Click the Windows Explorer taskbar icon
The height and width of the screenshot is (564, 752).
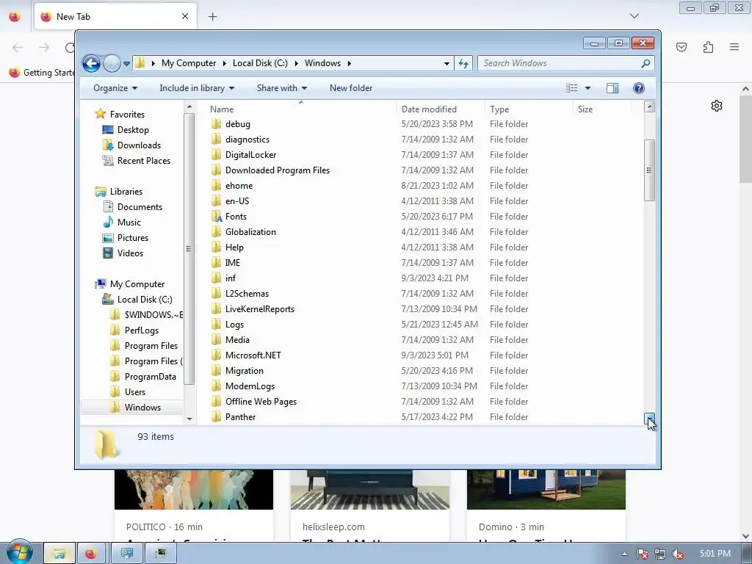[59, 554]
